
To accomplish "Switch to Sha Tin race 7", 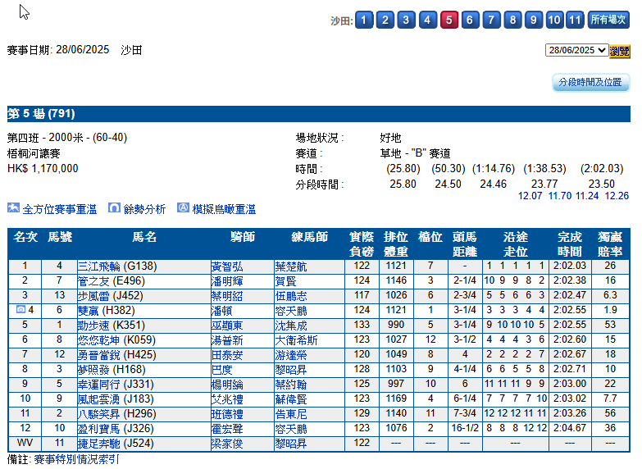I will click(x=491, y=20).
